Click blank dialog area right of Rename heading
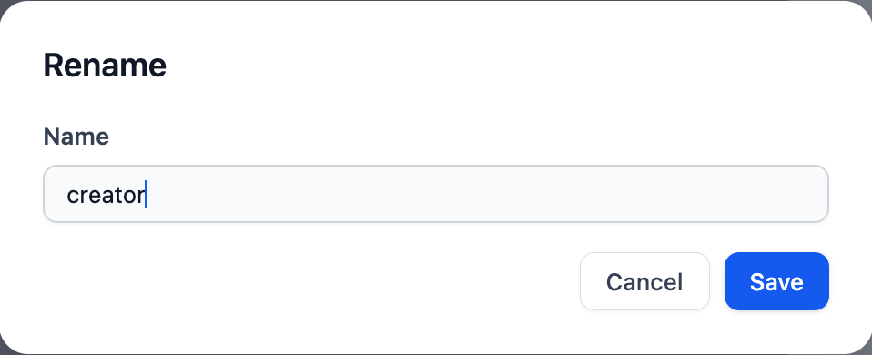Image resolution: width=872 pixels, height=355 pixels. 501,66
